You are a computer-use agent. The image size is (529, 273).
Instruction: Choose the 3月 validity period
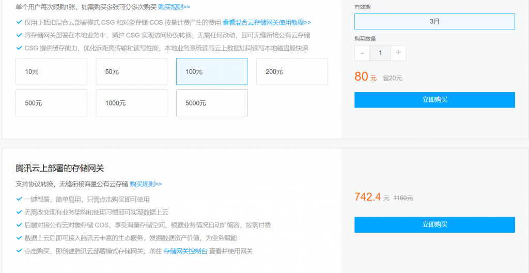pyautogui.click(x=434, y=22)
